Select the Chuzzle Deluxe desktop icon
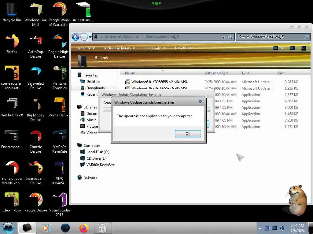This screenshot has width=313, height=234. [35, 141]
